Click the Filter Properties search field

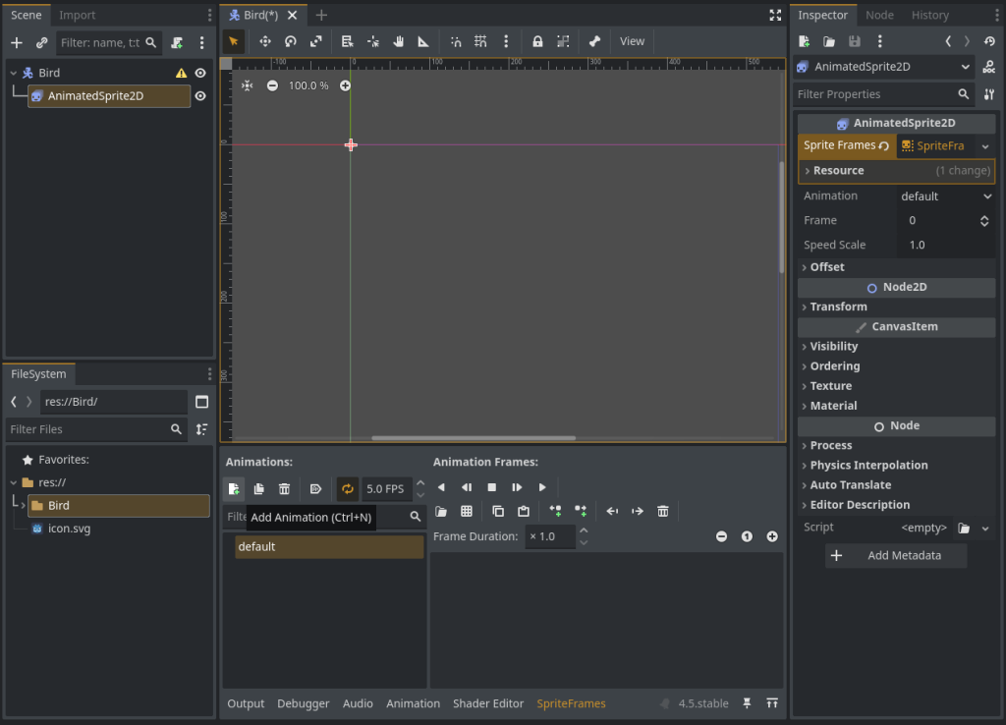874,94
